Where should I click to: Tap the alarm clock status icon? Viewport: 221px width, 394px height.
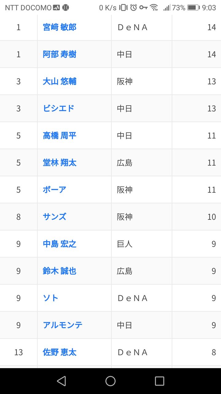[x=134, y=8]
